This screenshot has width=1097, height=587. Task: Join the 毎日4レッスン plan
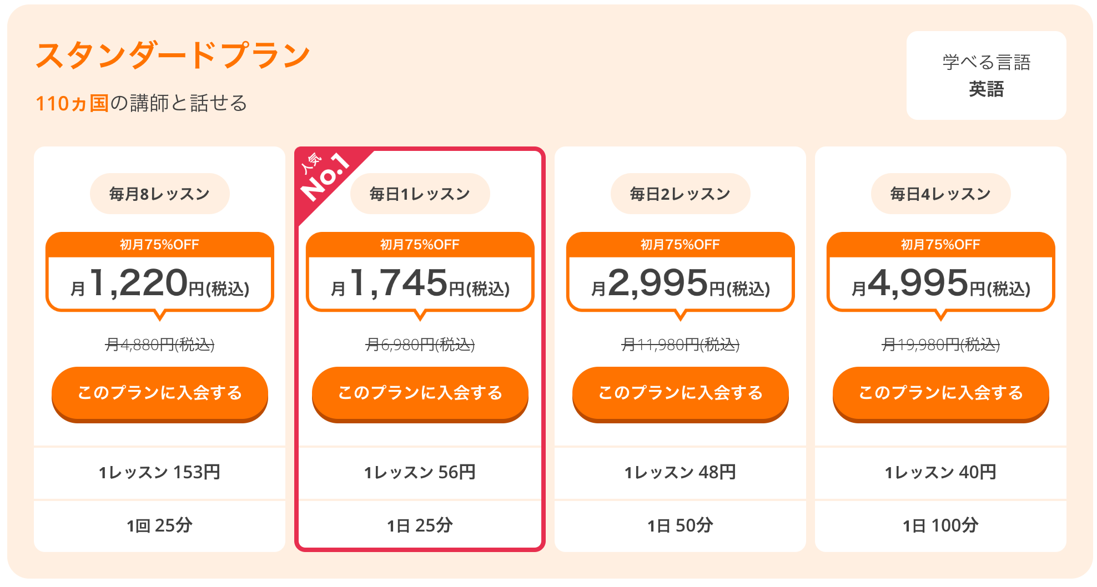[x=941, y=394]
